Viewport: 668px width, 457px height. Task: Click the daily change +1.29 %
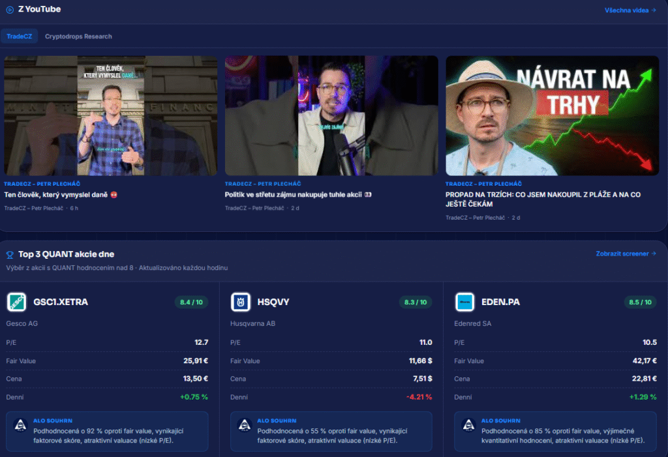click(643, 397)
